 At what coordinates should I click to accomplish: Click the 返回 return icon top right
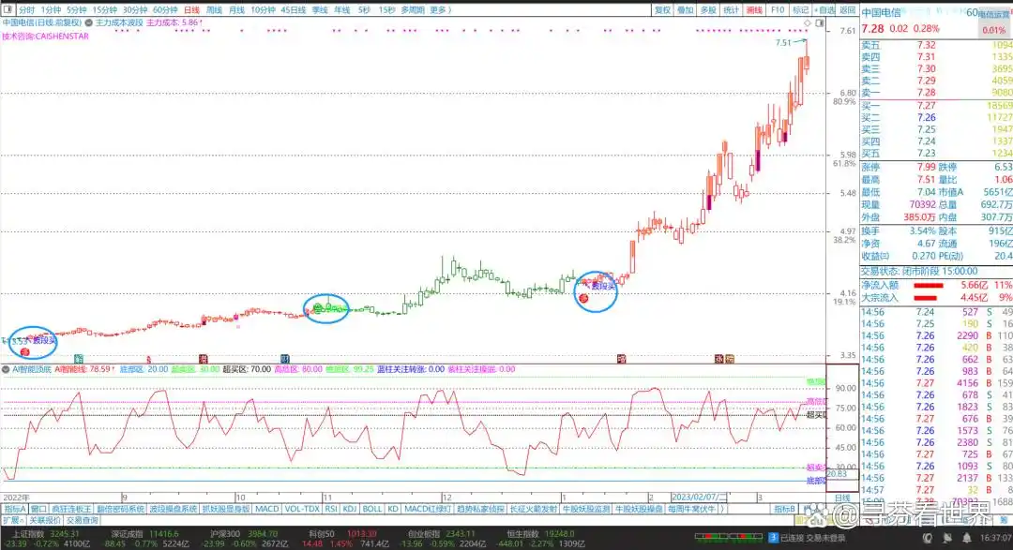click(x=845, y=8)
